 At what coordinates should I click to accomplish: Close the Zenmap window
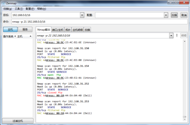(x=184, y=2)
